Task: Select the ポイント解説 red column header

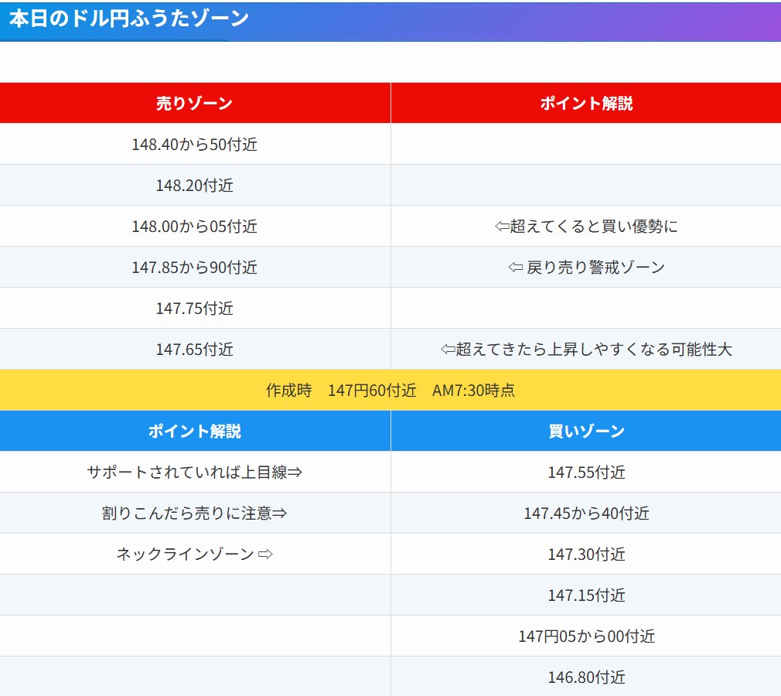Action: click(585, 103)
